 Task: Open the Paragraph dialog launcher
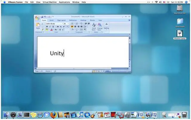89,32
